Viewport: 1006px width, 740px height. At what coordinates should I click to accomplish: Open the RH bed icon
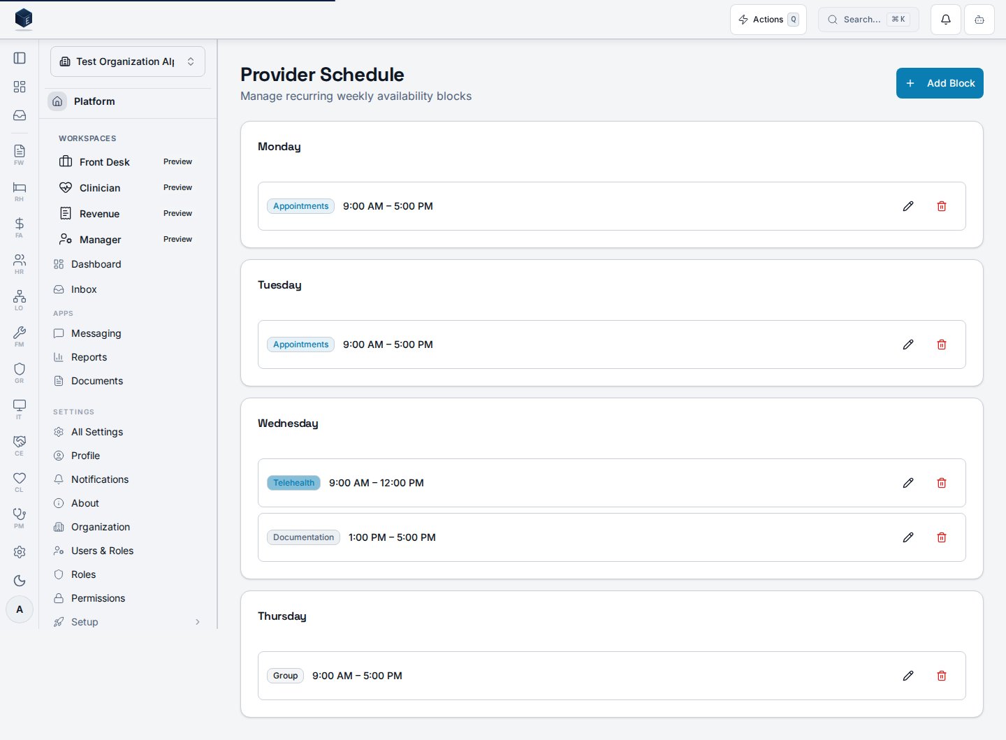20,191
